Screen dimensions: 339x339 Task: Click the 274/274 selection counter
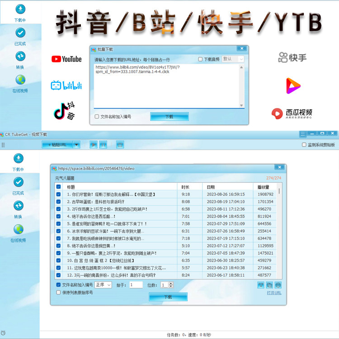(274, 178)
